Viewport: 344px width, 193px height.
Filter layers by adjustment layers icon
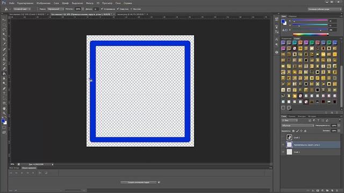click(x=314, y=120)
